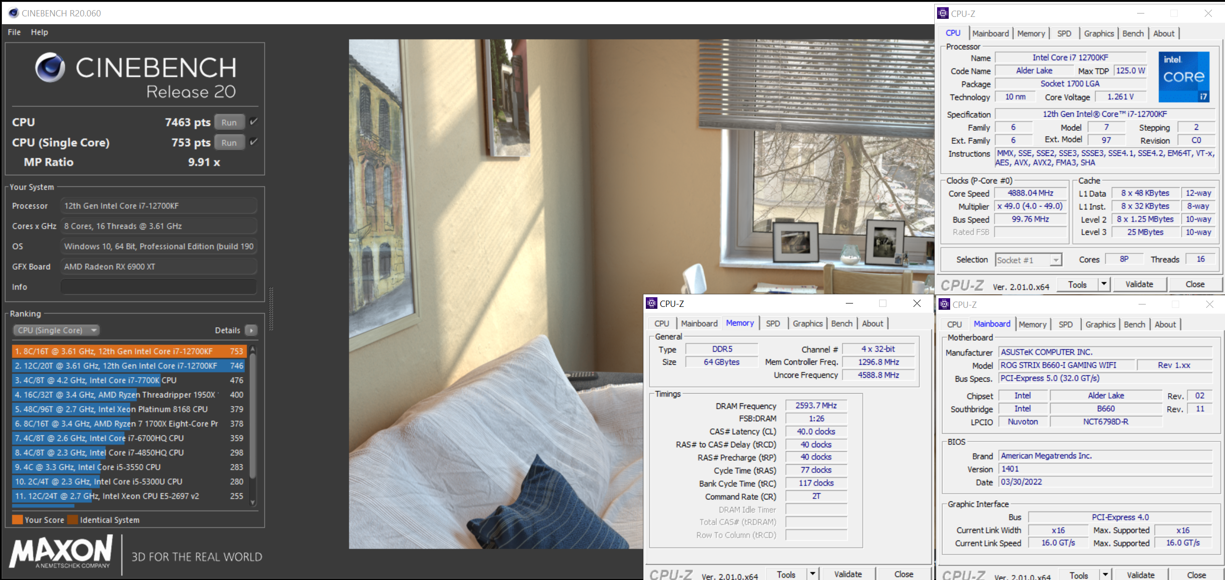This screenshot has height=580, width=1225.
Task: Open Tools dropdown arrow in Mainboard CPU-Z window
Action: 1105,575
